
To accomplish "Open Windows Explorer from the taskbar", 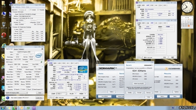I will pyautogui.click(x=9, y=108).
